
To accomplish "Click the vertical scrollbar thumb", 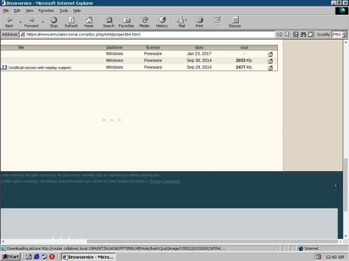I will (346, 185).
